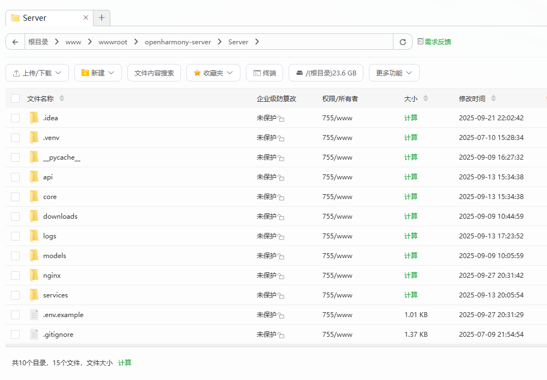The width and height of the screenshot is (547, 380).
Task: Open new tab with plus icon
Action: (102, 17)
